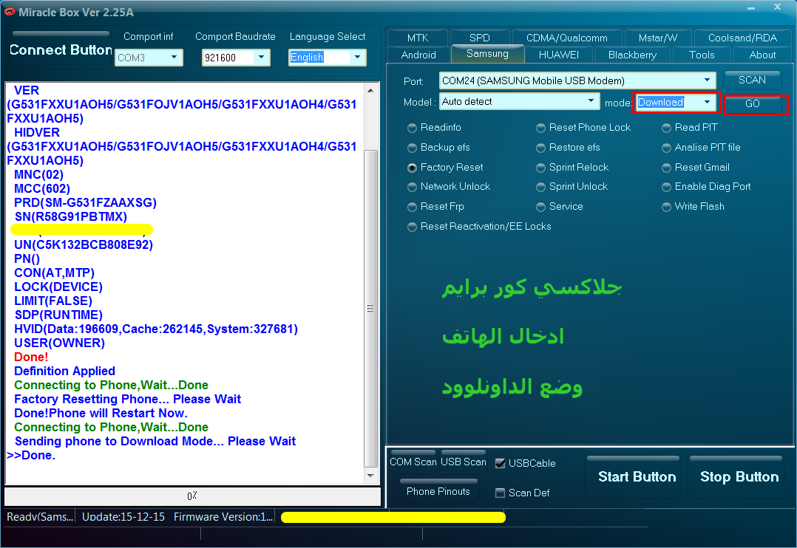This screenshot has height=548, width=797.
Task: Click the SCAN button
Action: [752, 80]
